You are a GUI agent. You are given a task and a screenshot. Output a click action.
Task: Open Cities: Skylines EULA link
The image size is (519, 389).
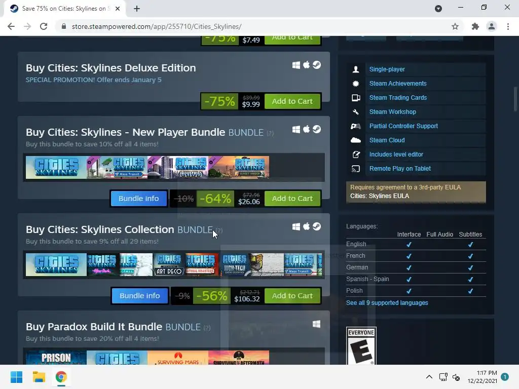pyautogui.click(x=379, y=196)
